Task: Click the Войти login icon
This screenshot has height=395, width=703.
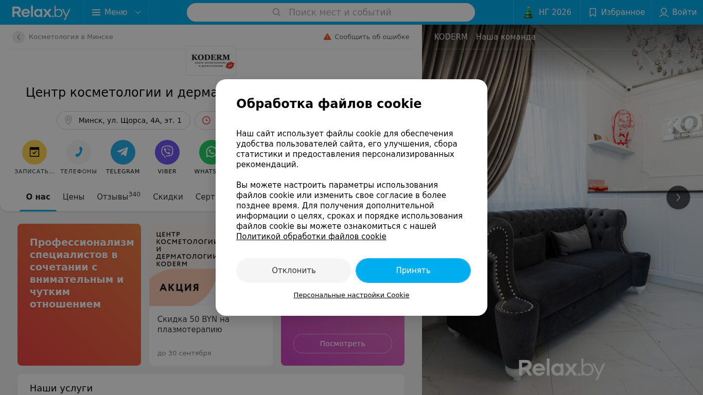Action: point(664,12)
